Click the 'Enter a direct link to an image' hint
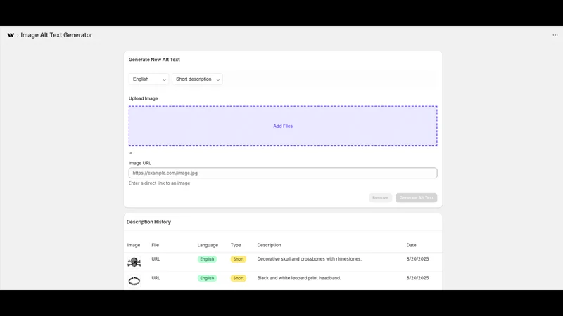The height and width of the screenshot is (316, 563). 159,183
